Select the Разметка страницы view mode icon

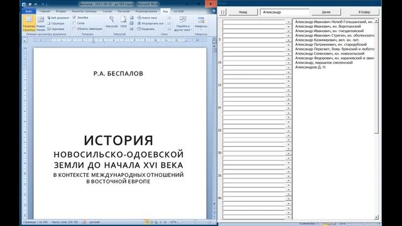click(29, 23)
